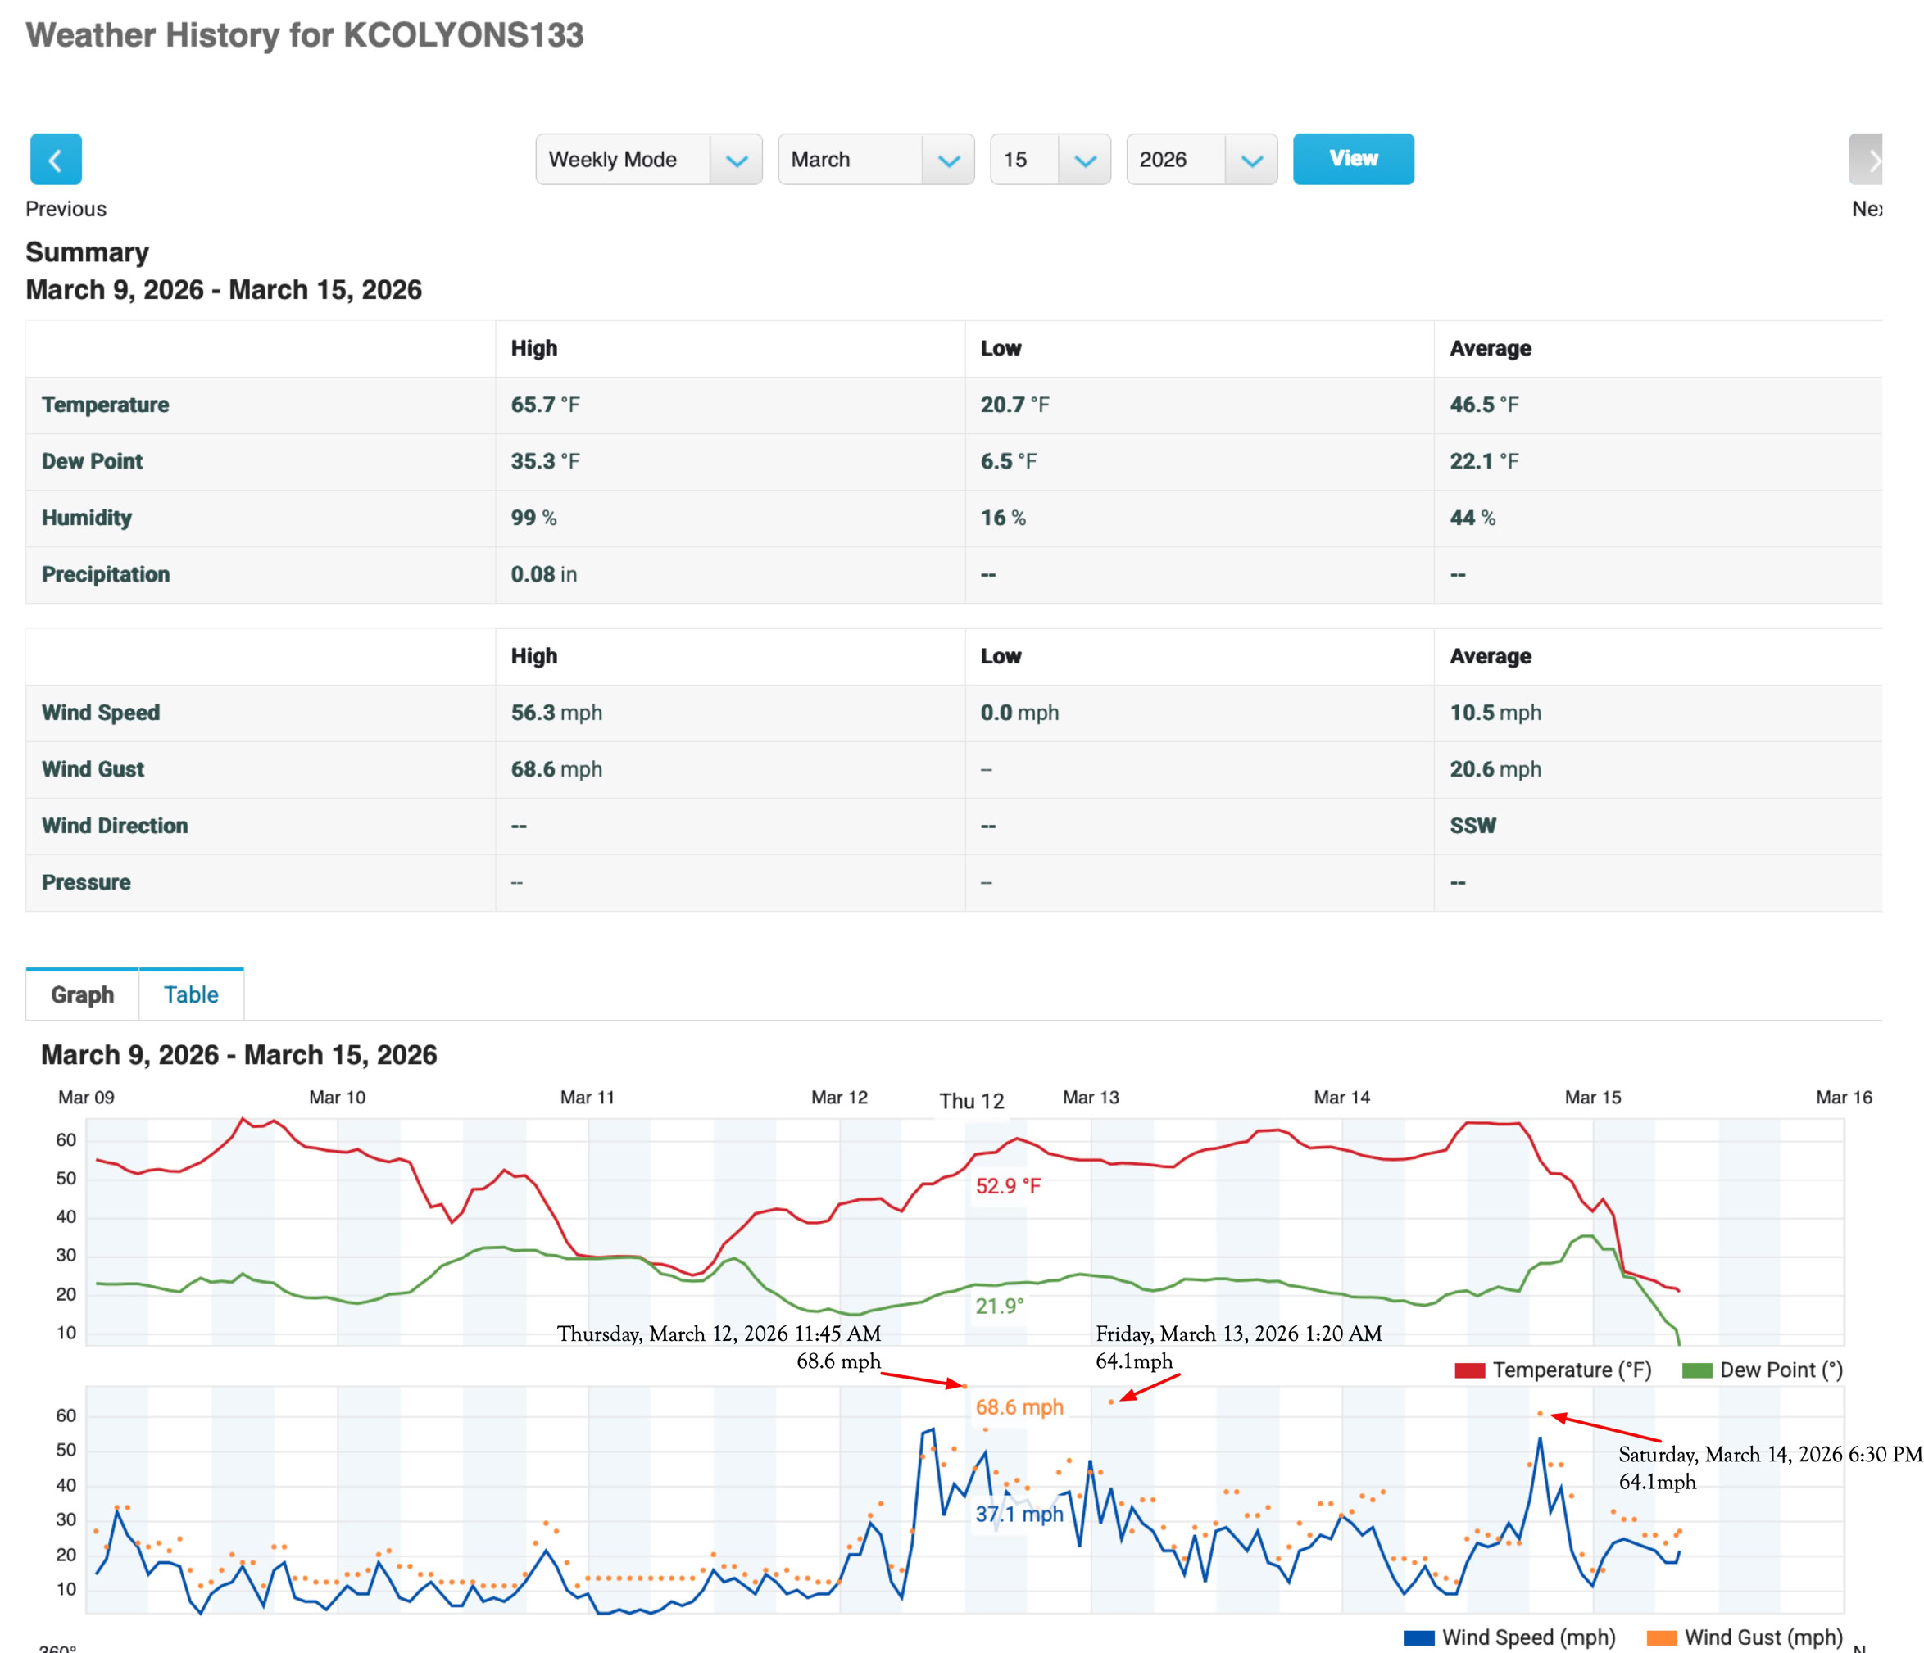This screenshot has width=1924, height=1653.
Task: Click the Previous week arrow button
Action: (x=56, y=160)
